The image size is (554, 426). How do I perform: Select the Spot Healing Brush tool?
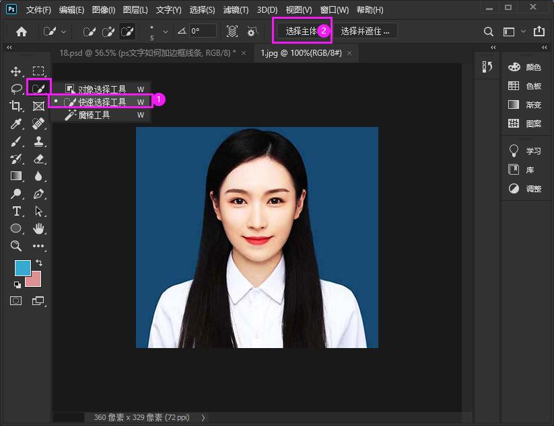[x=38, y=124]
